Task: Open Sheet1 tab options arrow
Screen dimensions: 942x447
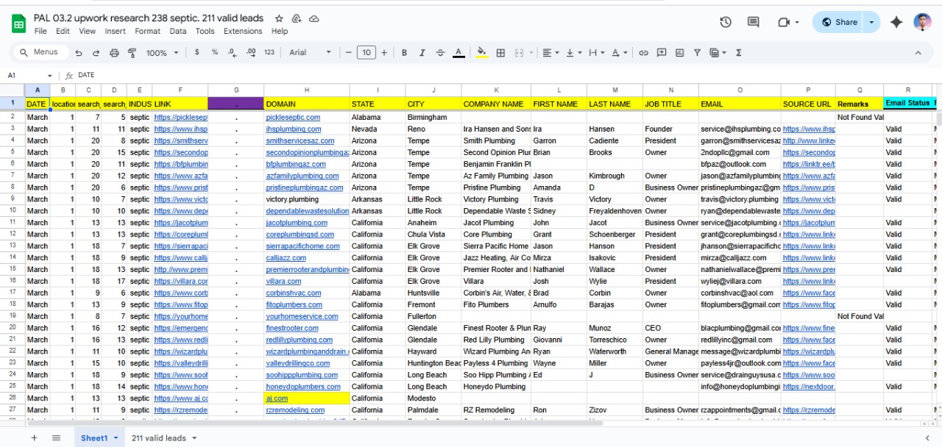Action: (x=114, y=438)
